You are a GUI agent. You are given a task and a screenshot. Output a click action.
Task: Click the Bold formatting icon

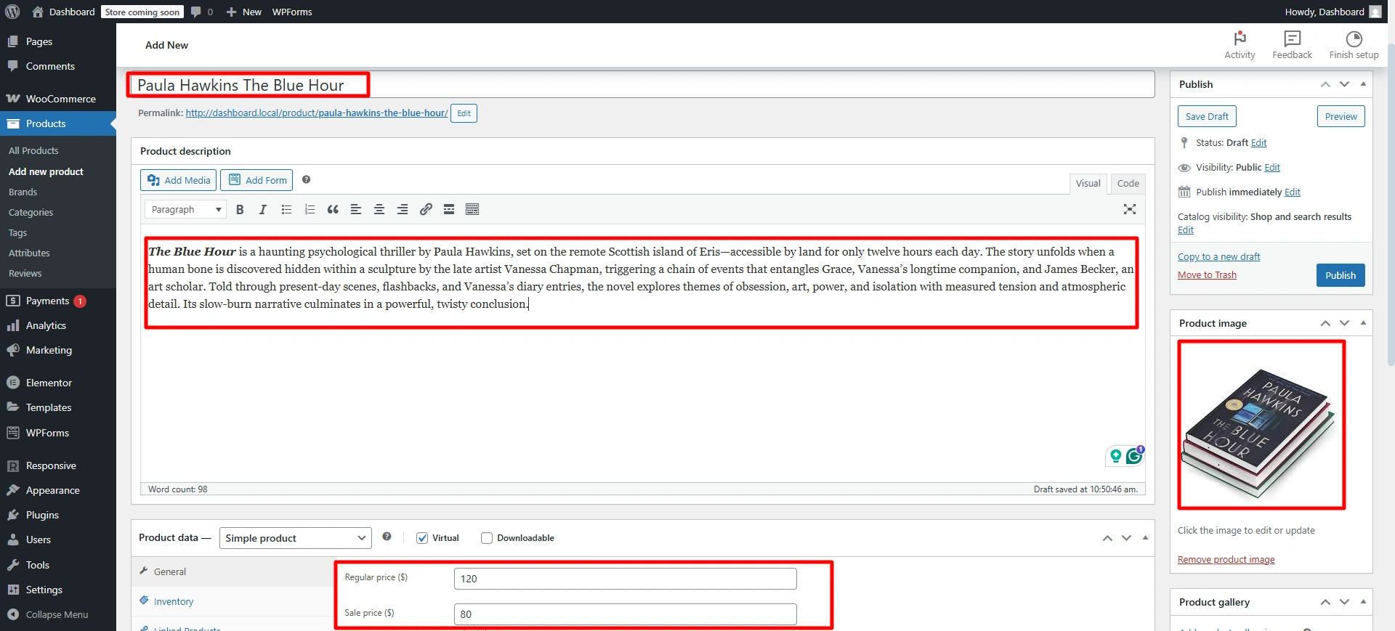tap(240, 209)
